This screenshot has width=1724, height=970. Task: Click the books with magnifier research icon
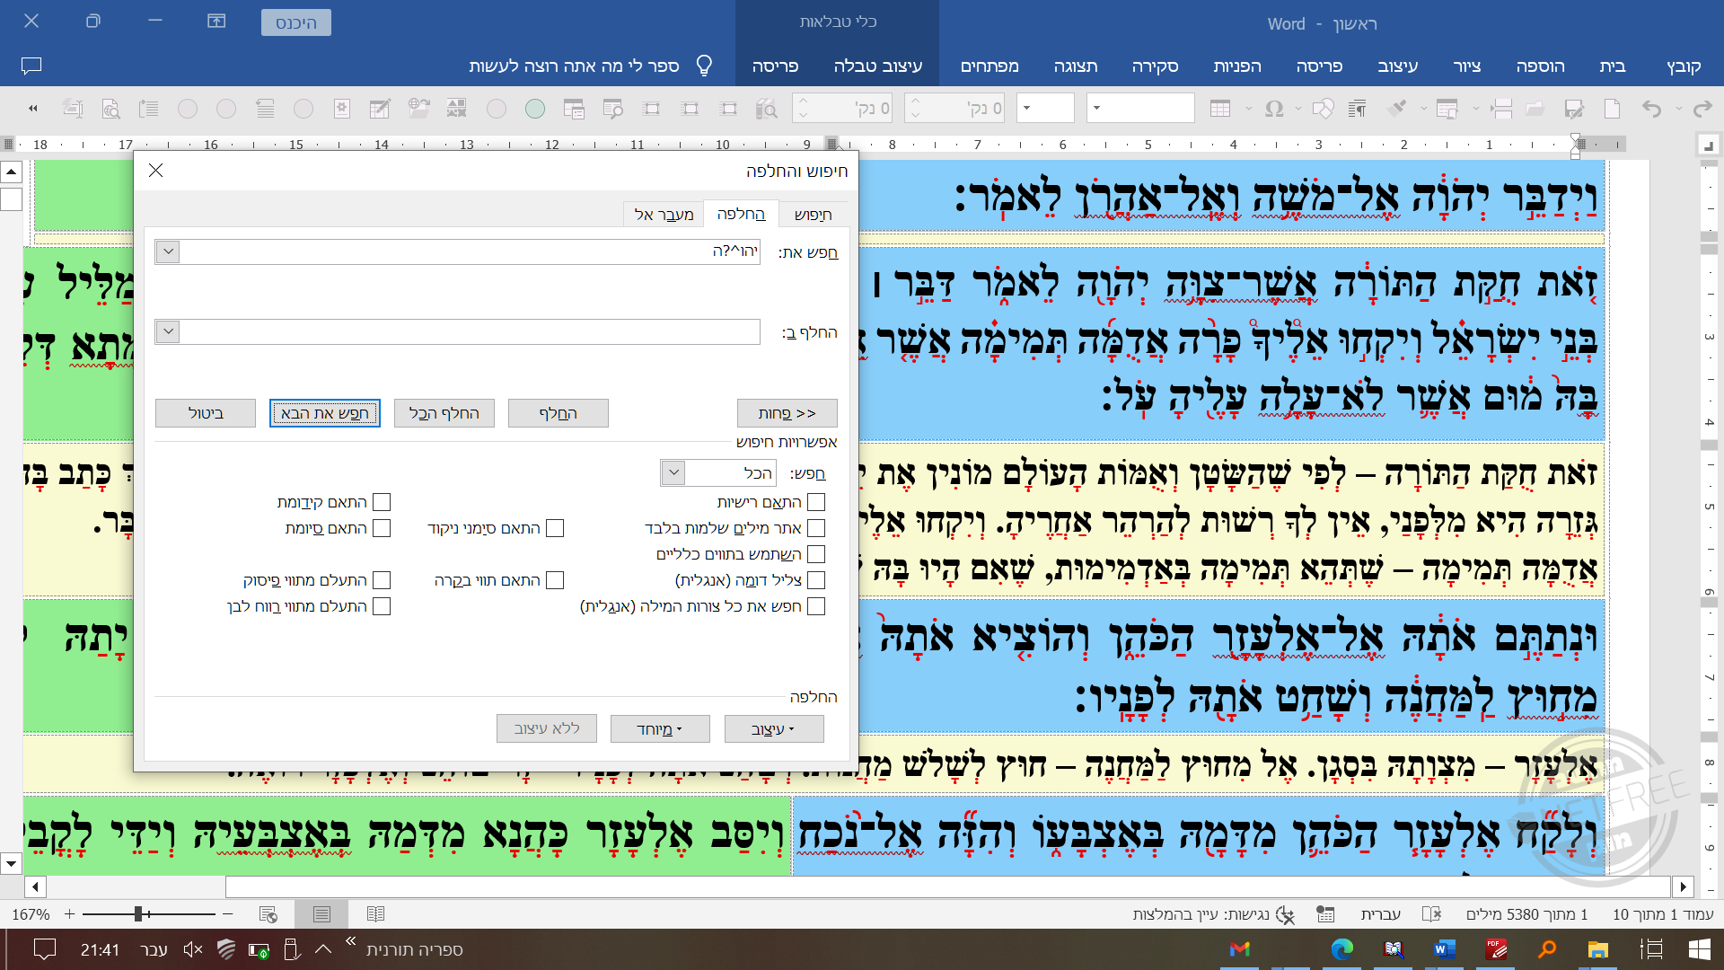(766, 109)
